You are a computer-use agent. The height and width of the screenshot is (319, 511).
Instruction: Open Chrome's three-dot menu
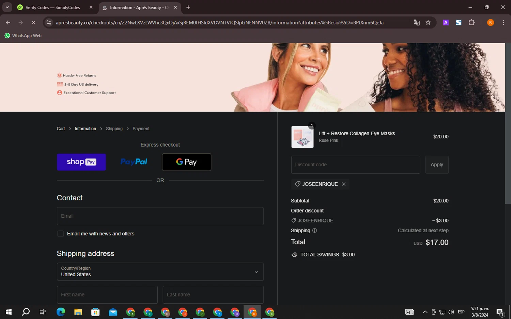pyautogui.click(x=503, y=22)
